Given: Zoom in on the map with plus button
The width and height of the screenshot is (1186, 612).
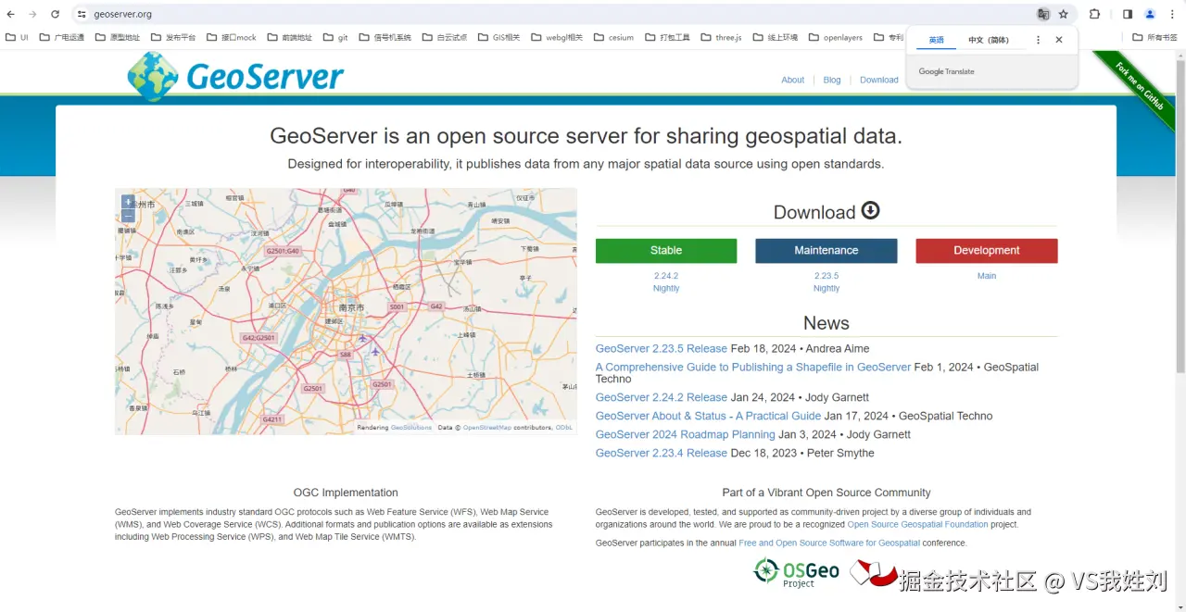Looking at the screenshot, I should [128, 202].
